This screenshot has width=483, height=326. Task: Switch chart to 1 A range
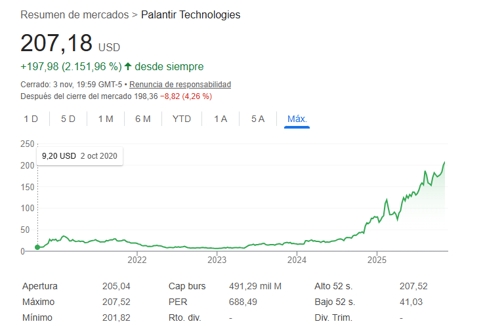coord(220,119)
